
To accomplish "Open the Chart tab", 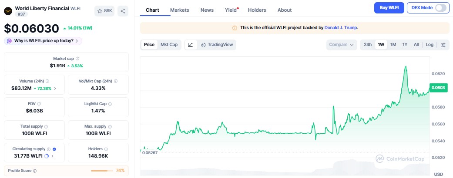I will 152,10.
